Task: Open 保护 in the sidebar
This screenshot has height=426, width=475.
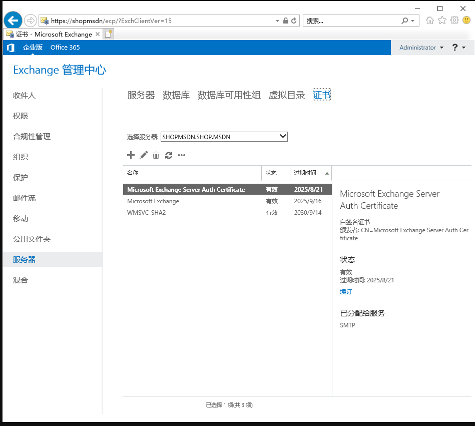Action: point(21,178)
